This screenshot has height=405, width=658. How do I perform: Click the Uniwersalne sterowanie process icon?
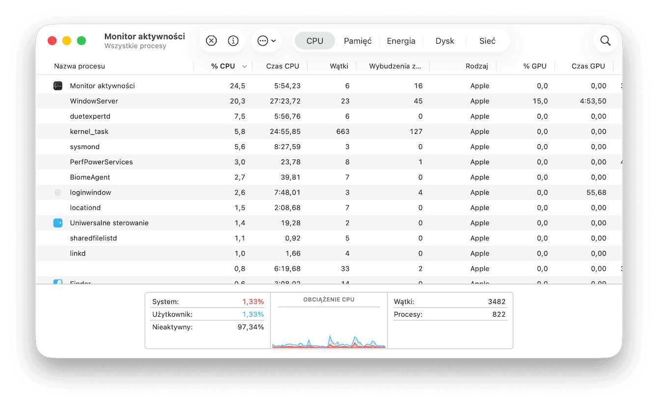point(58,223)
